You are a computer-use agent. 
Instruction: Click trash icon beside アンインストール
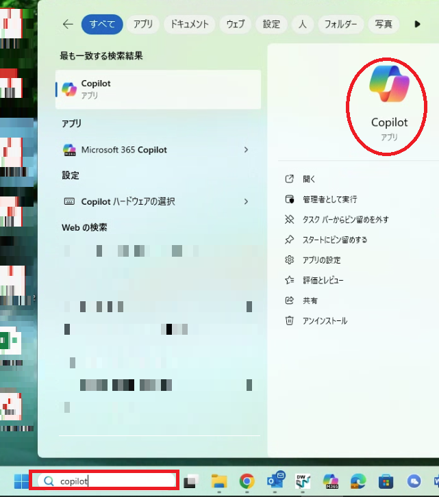point(289,321)
